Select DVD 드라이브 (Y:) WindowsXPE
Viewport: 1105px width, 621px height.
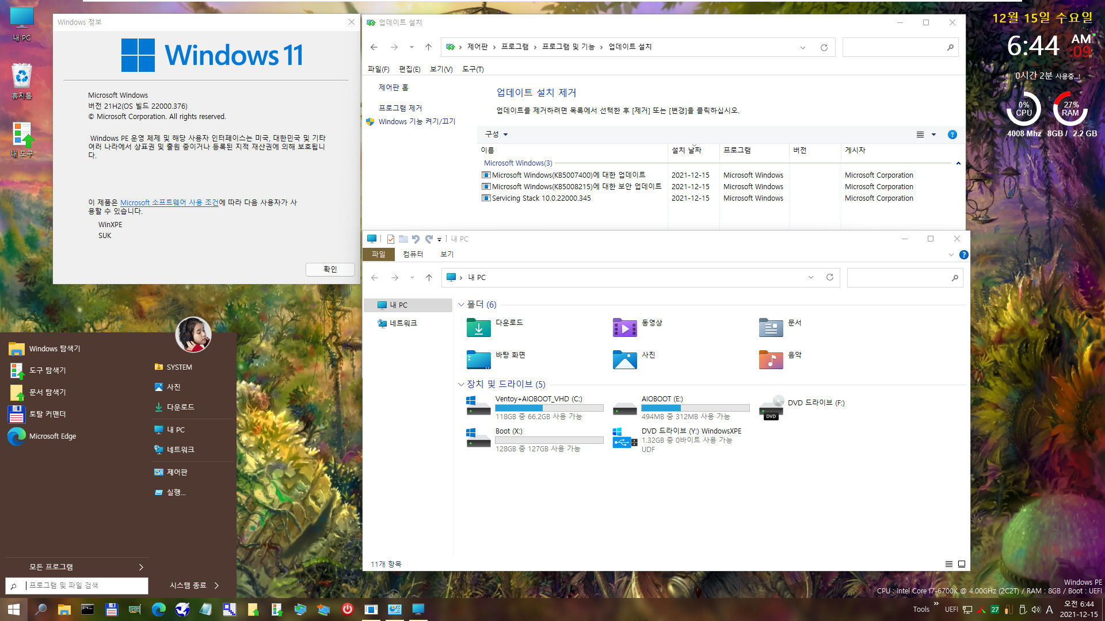point(678,439)
